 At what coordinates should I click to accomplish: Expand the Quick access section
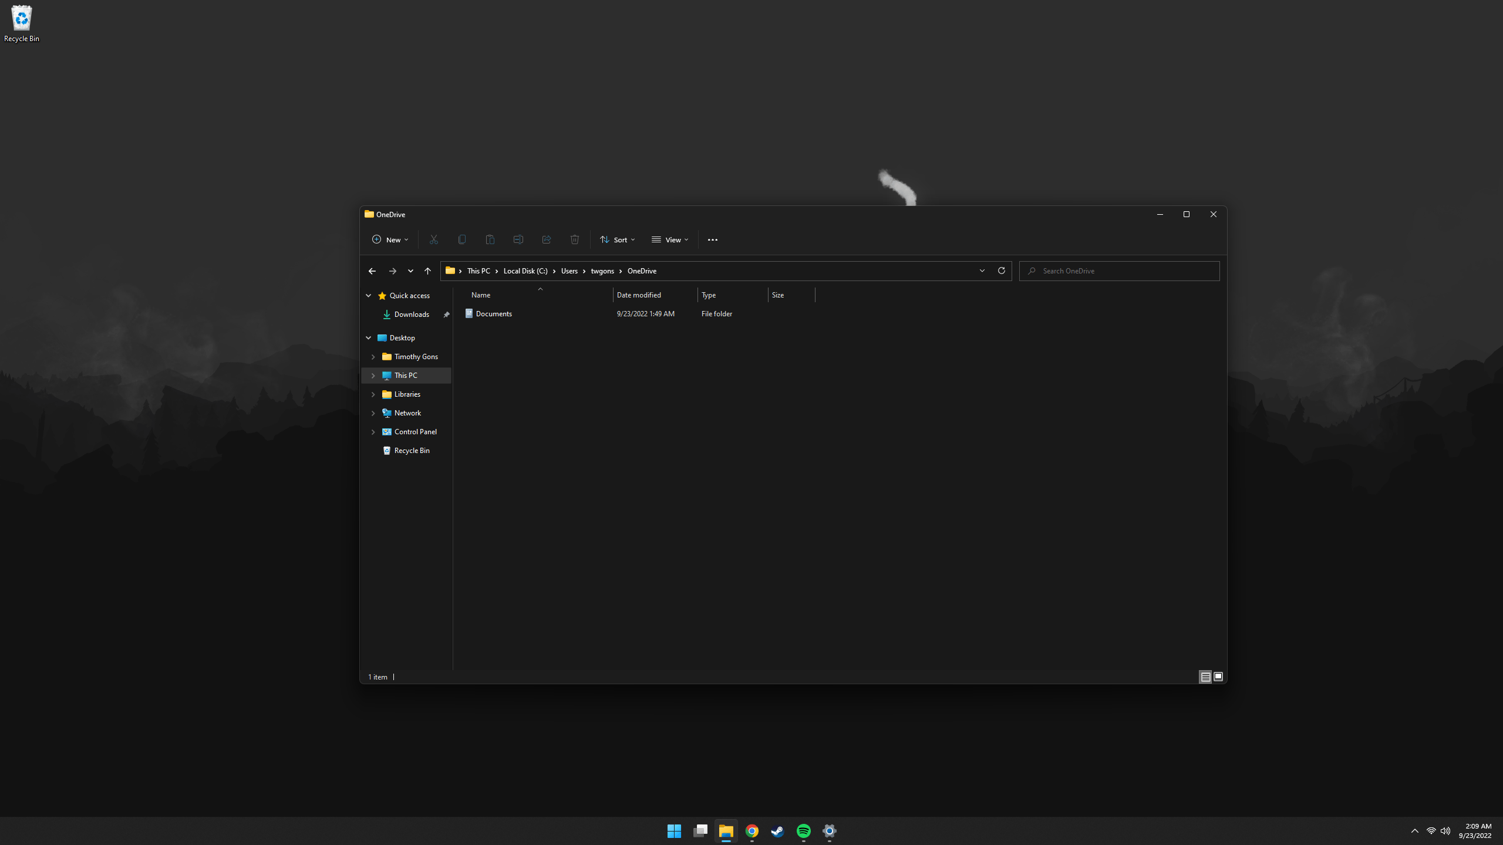[369, 295]
